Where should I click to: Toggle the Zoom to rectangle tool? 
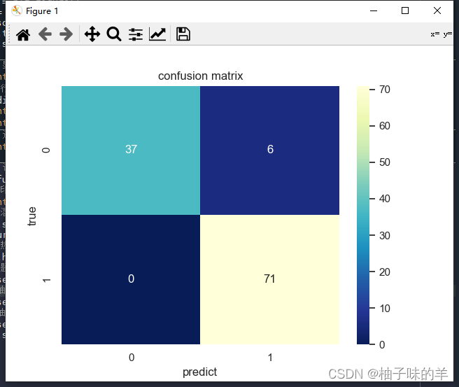tap(114, 34)
